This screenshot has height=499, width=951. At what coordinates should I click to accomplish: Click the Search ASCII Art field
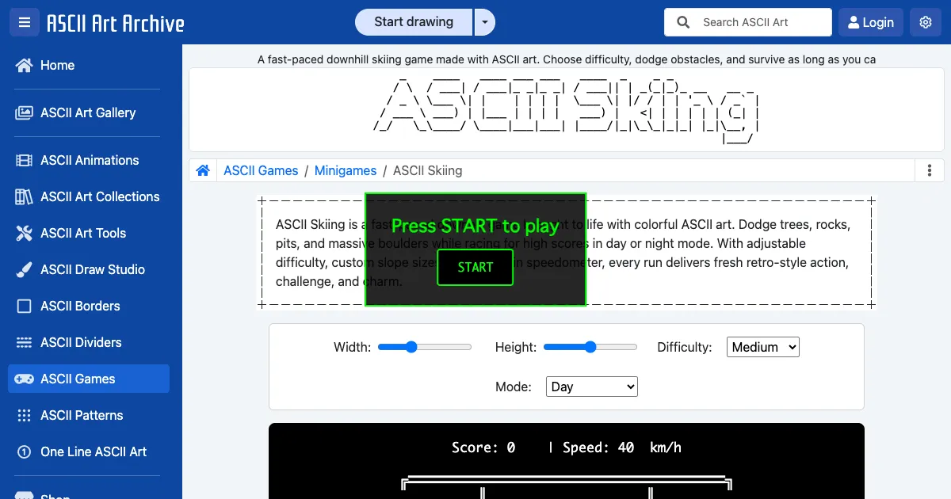pyautogui.click(x=761, y=22)
